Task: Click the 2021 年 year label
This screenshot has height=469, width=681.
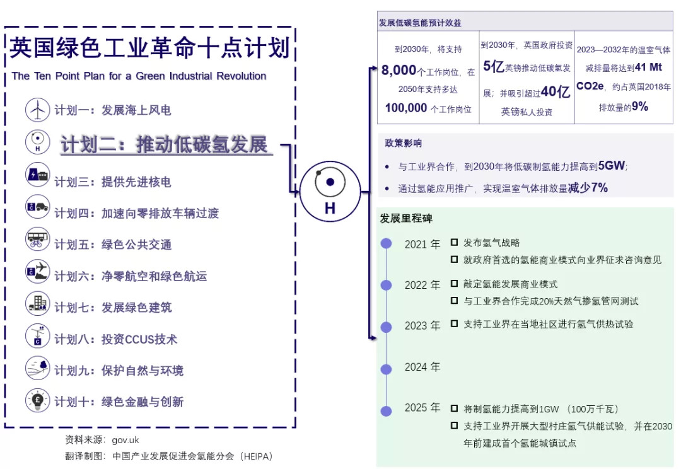Action: tap(422, 245)
